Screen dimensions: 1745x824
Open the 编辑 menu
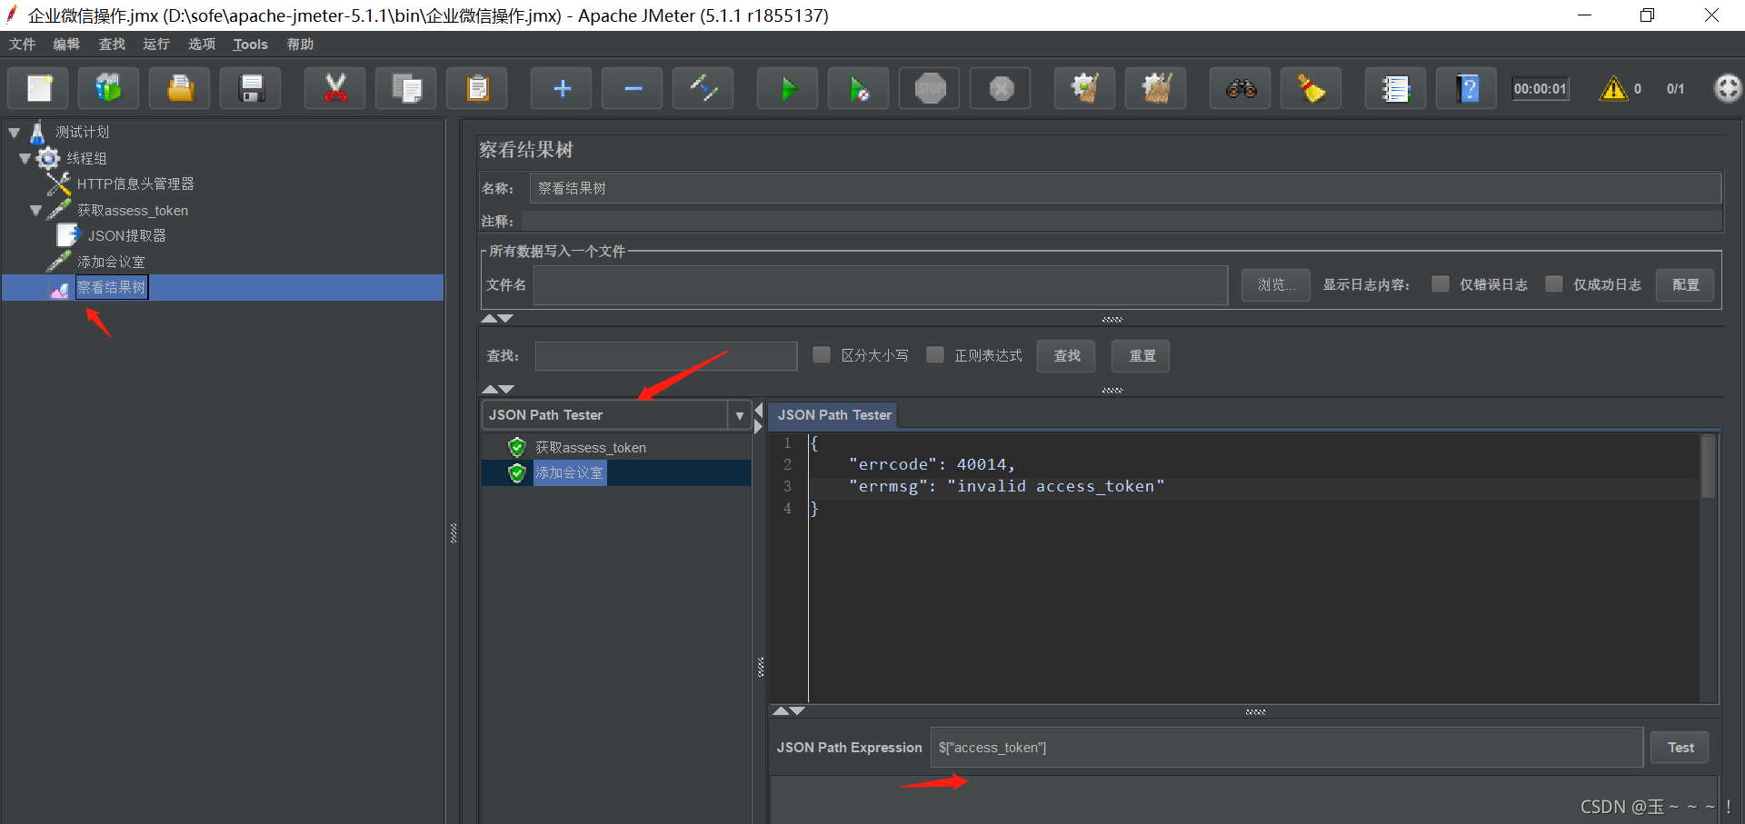pyautogui.click(x=66, y=45)
